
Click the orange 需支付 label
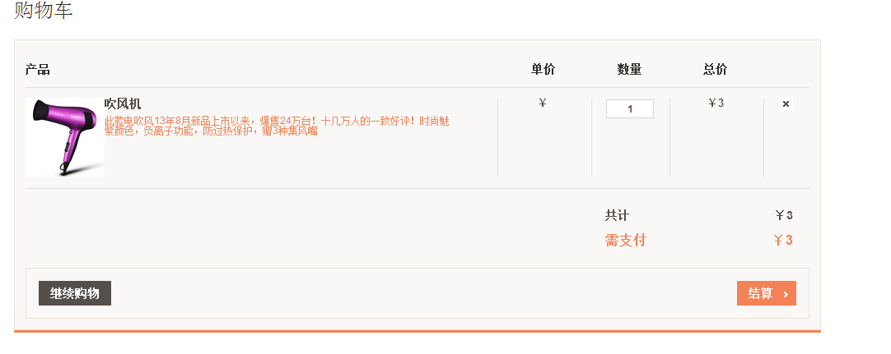click(625, 240)
